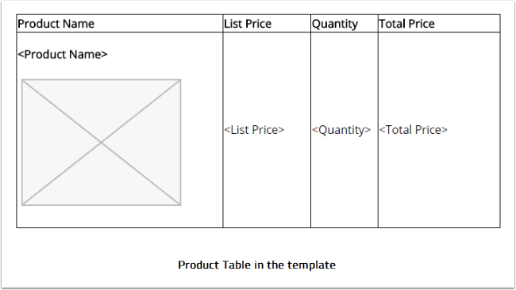
Task: Click blank space beneath the <Quantity> field
Action: point(345,182)
